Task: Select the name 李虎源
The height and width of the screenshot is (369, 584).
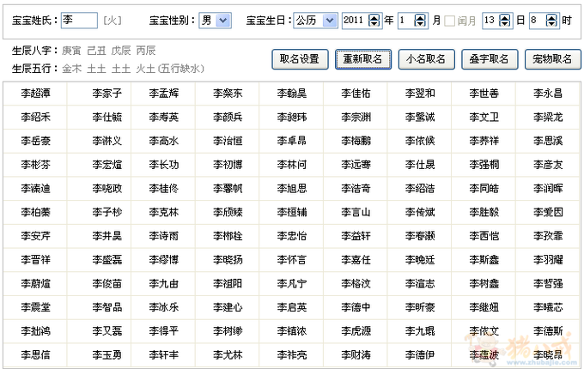Action: click(x=356, y=331)
